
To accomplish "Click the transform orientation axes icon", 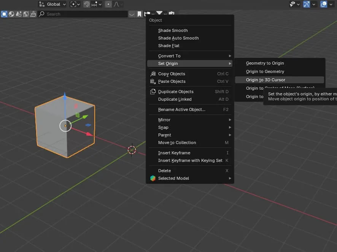I will [x=42, y=4].
